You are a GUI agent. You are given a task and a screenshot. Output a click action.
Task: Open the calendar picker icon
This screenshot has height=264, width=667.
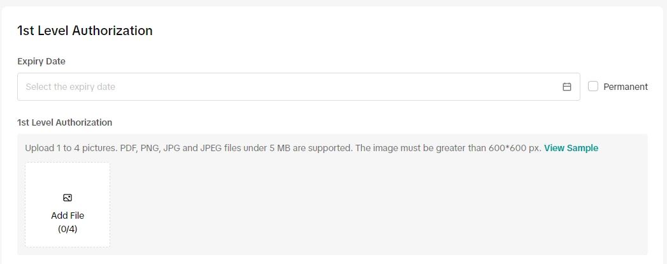tap(566, 87)
